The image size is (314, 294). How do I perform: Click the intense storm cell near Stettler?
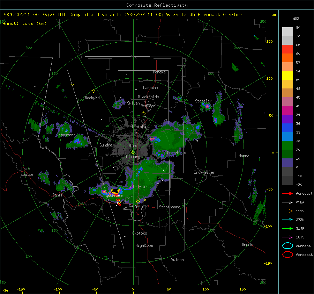click(x=207, y=106)
